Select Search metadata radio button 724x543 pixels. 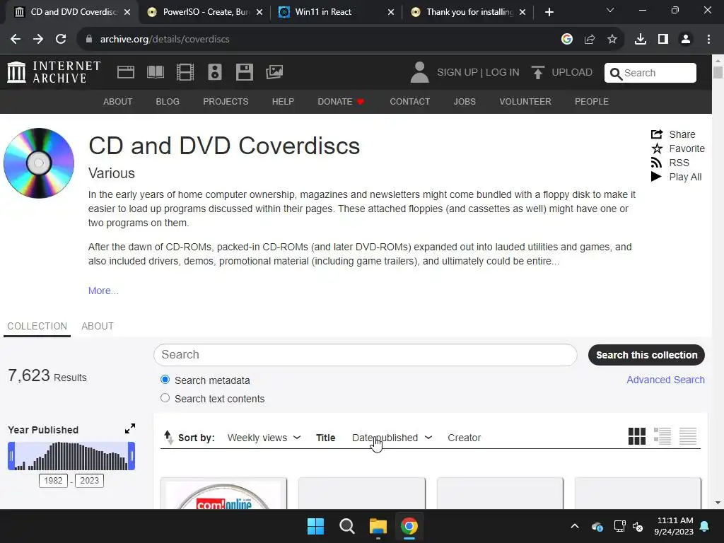point(165,380)
